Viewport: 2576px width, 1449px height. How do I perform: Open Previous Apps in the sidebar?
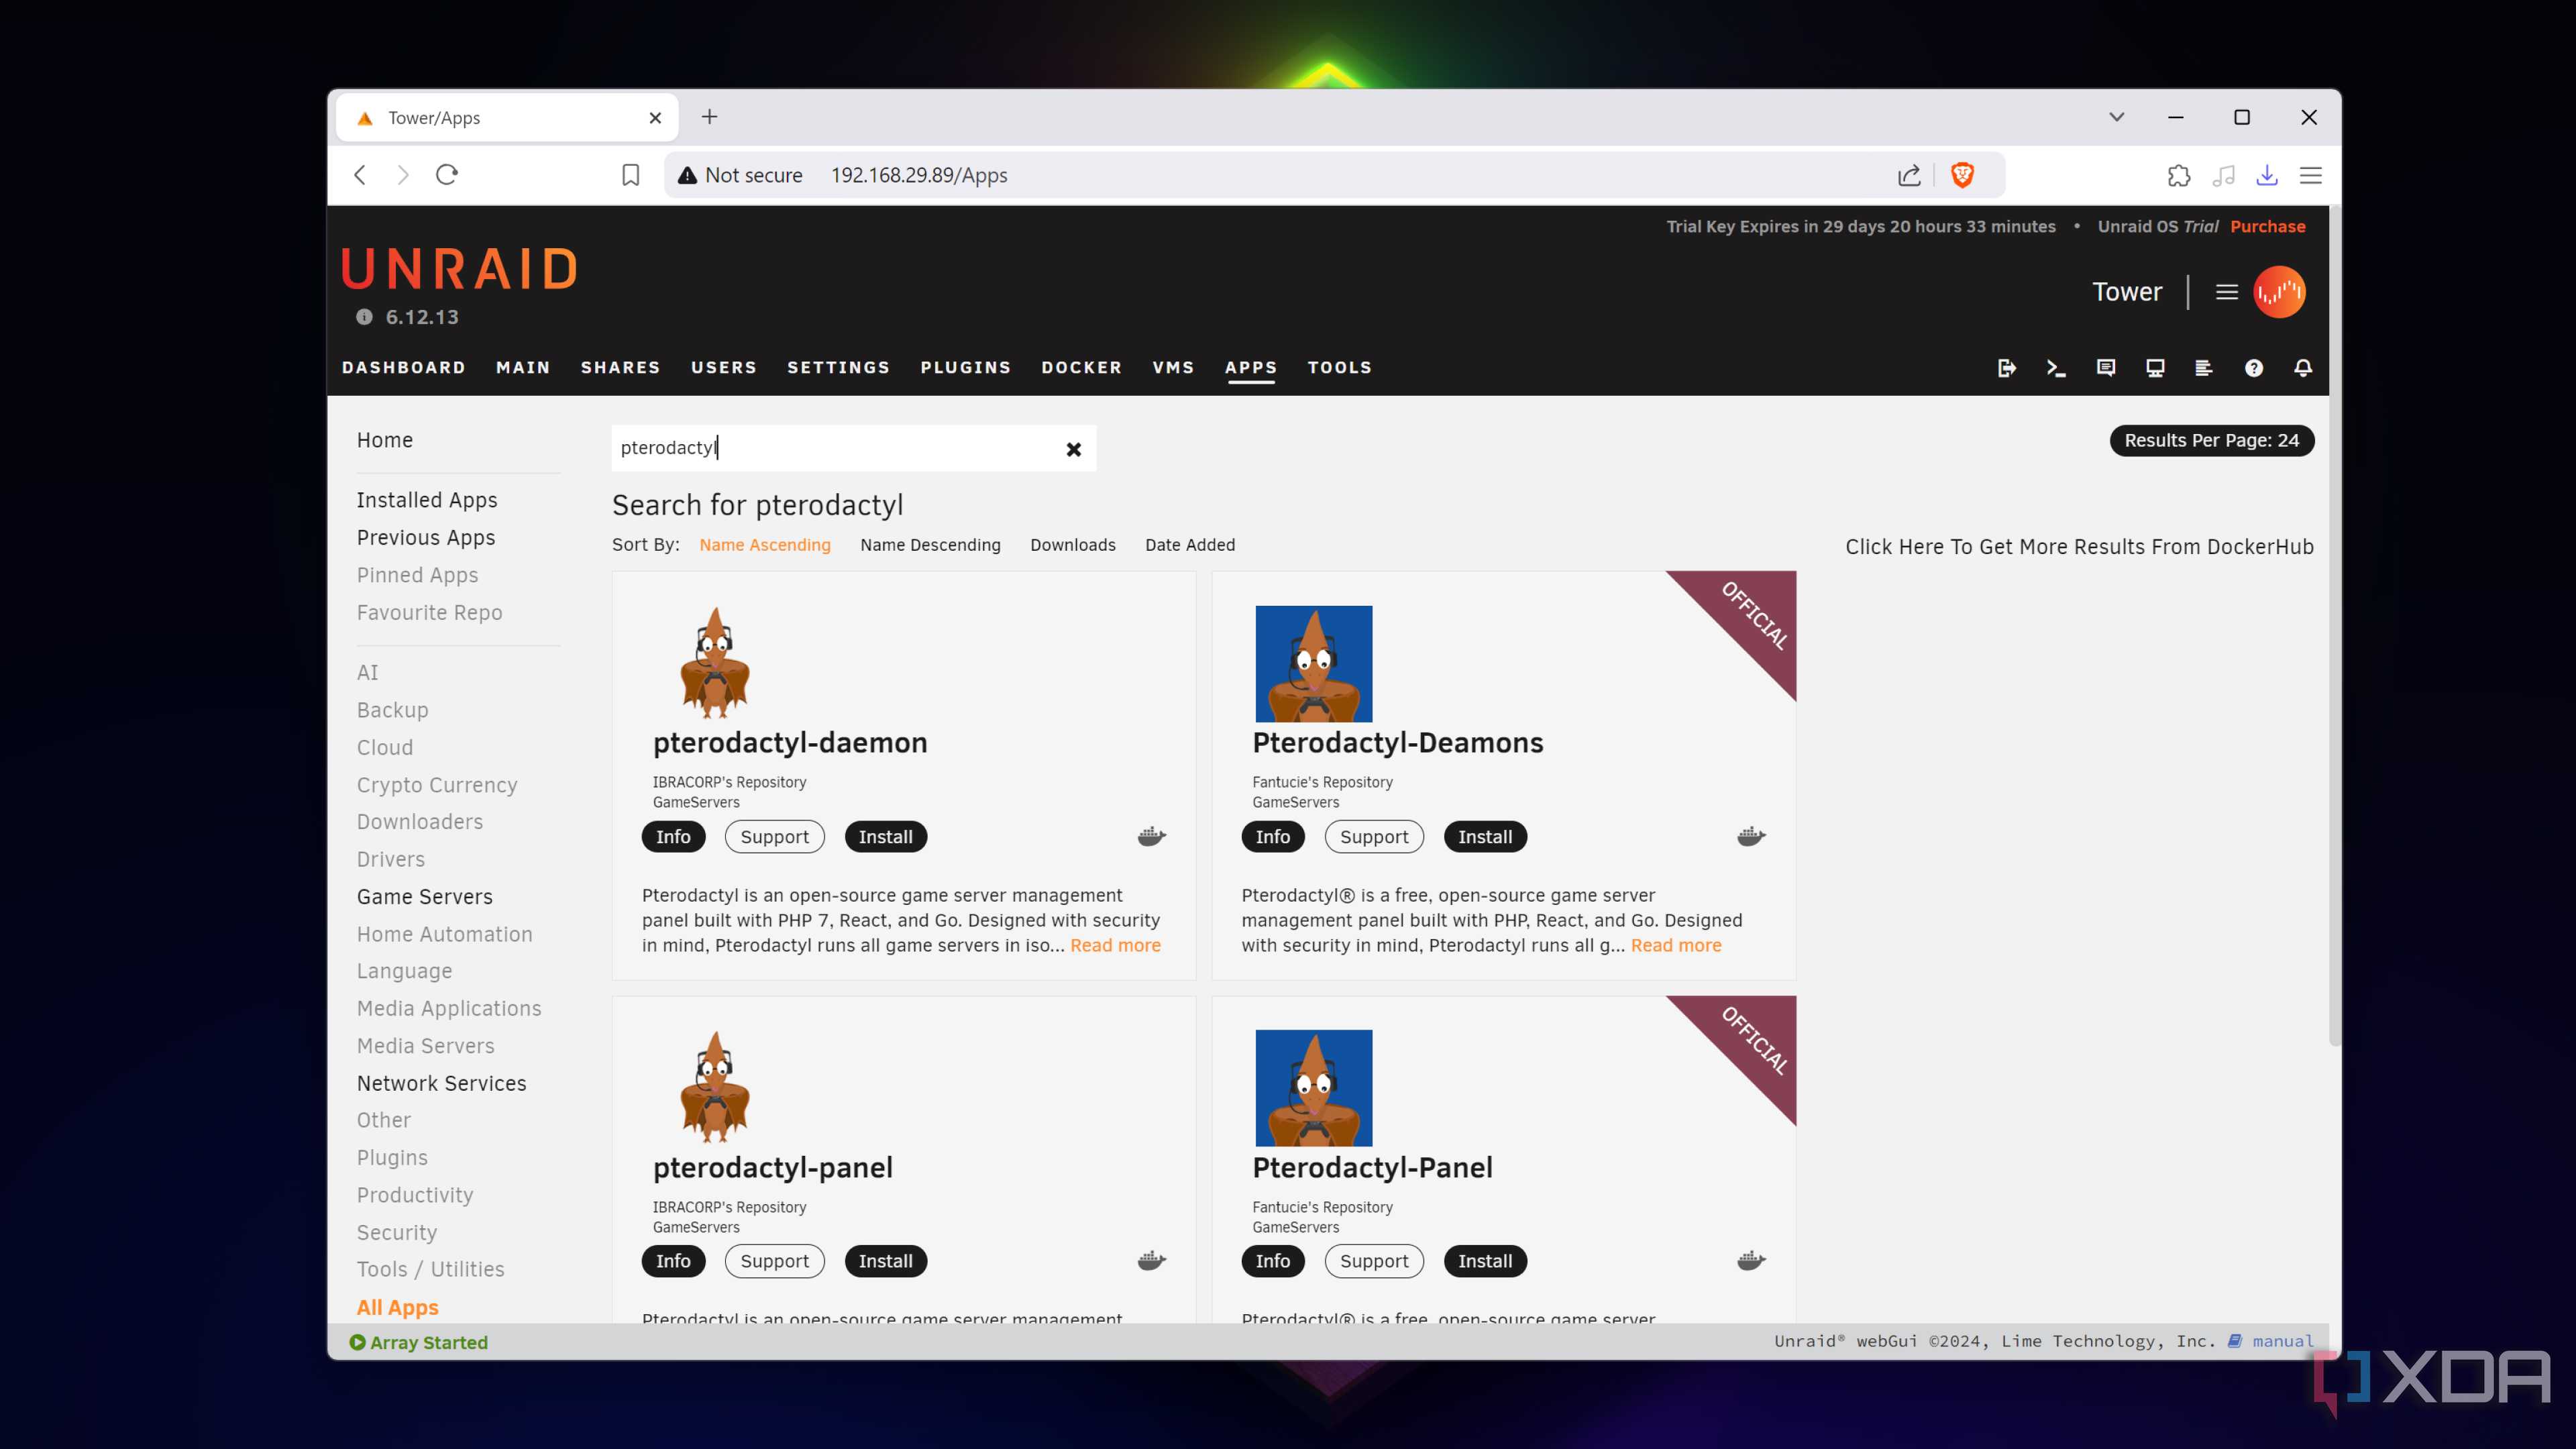(x=425, y=537)
